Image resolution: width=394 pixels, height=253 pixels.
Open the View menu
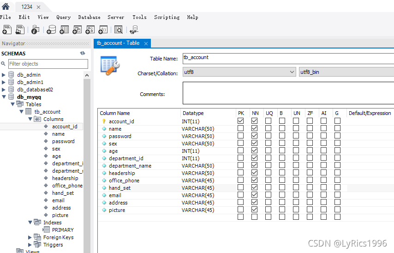click(43, 17)
